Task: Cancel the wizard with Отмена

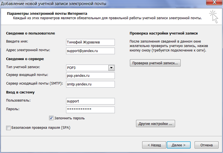Action: pos(206,145)
